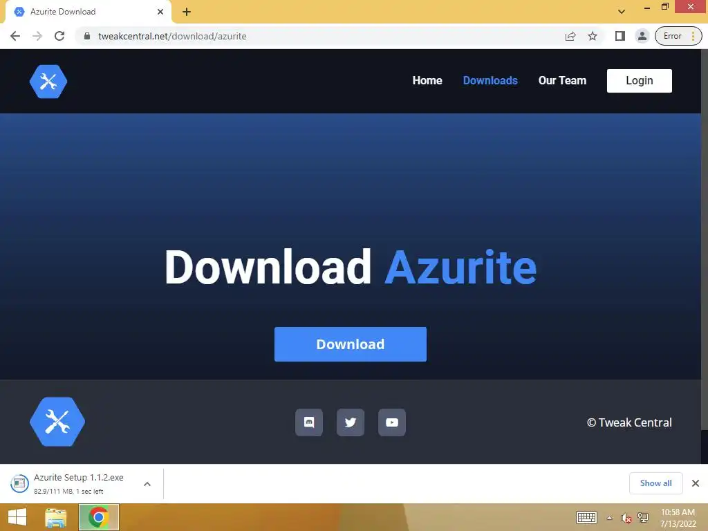
Task: Open the Downloads nav link
Action: [x=490, y=80]
